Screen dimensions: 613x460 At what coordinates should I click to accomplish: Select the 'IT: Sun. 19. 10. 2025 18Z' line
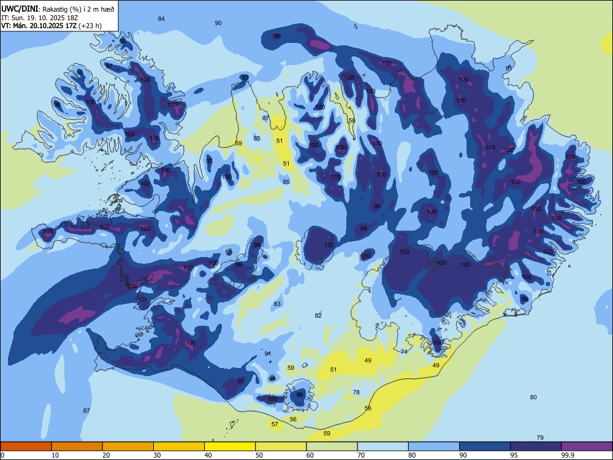40,18
